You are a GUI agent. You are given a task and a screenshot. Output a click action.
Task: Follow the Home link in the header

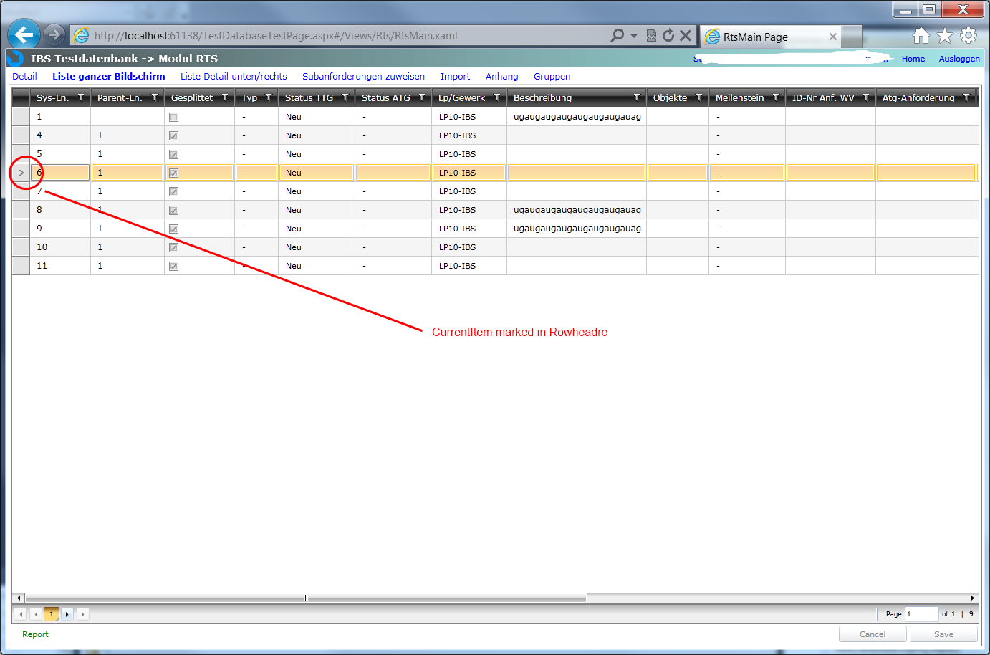tap(913, 59)
